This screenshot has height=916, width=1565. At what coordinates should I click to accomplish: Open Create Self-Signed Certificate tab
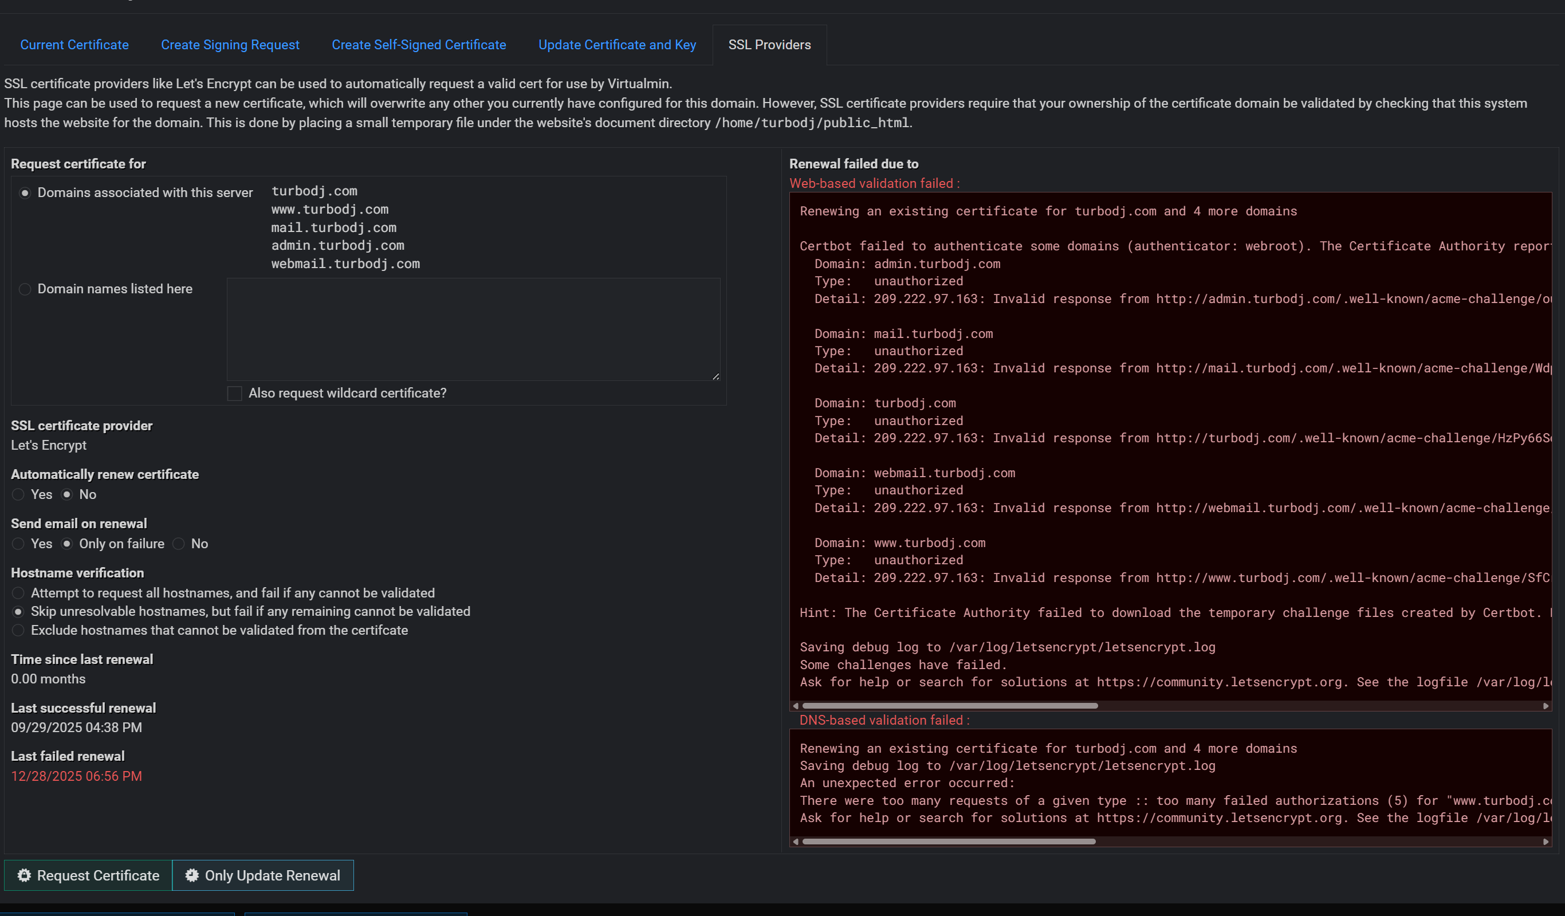click(419, 45)
